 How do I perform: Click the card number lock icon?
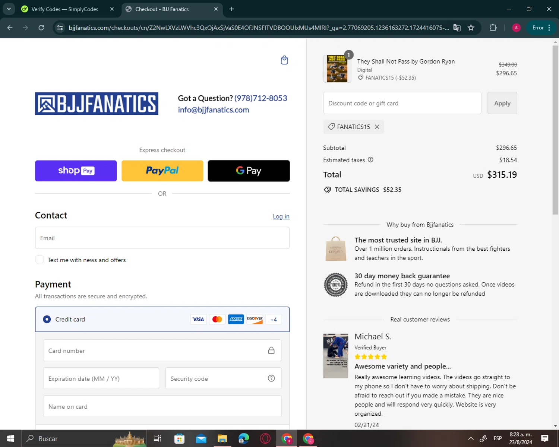click(271, 350)
